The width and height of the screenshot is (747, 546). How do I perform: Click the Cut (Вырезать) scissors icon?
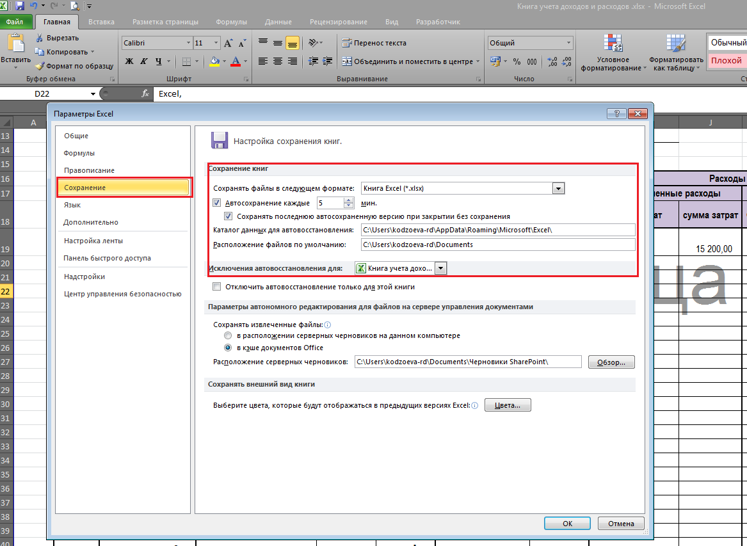pyautogui.click(x=40, y=38)
